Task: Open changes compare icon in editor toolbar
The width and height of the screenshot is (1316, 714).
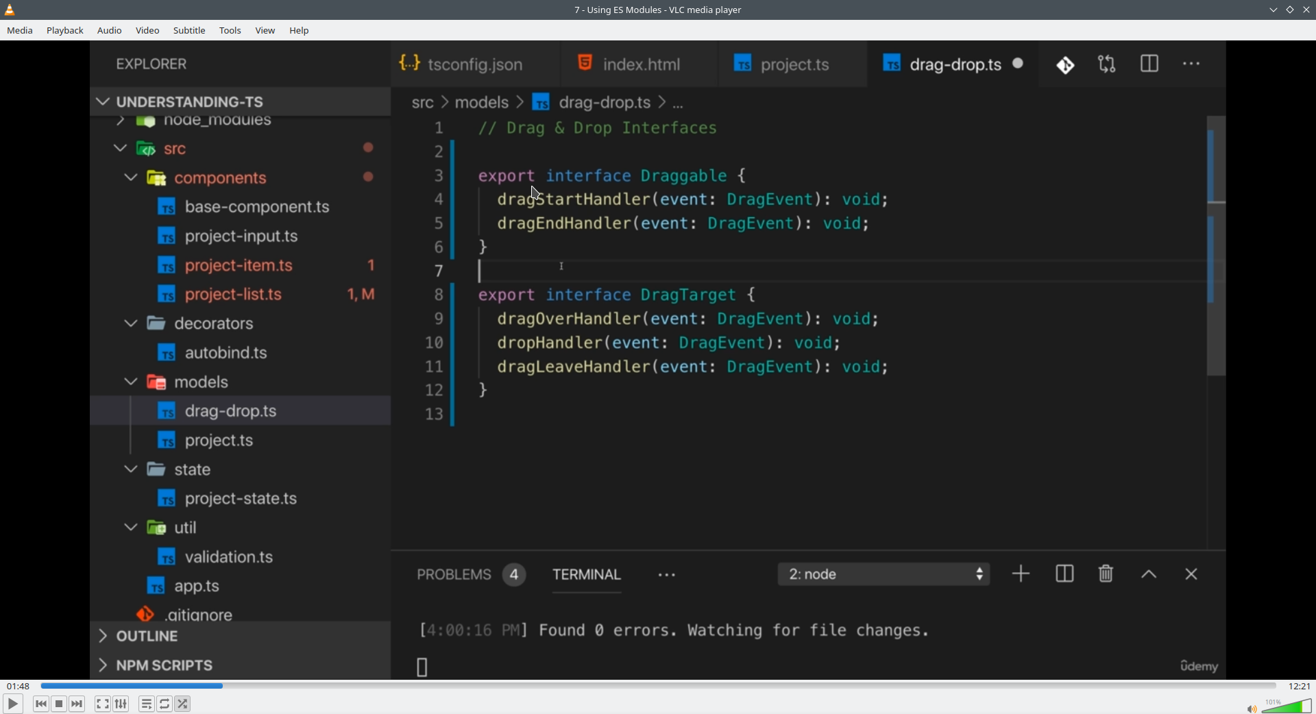Action: [1107, 64]
